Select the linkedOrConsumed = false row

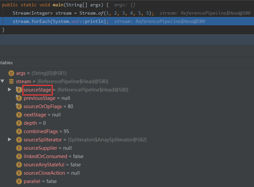point(127,156)
